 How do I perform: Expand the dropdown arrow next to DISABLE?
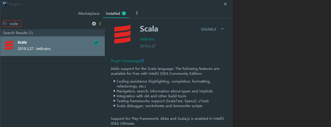pyautogui.click(x=222, y=29)
